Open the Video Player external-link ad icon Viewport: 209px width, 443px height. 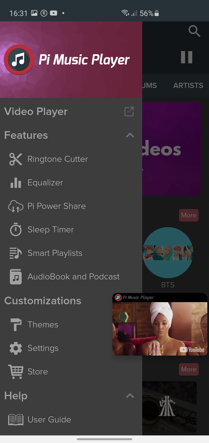[x=129, y=112]
